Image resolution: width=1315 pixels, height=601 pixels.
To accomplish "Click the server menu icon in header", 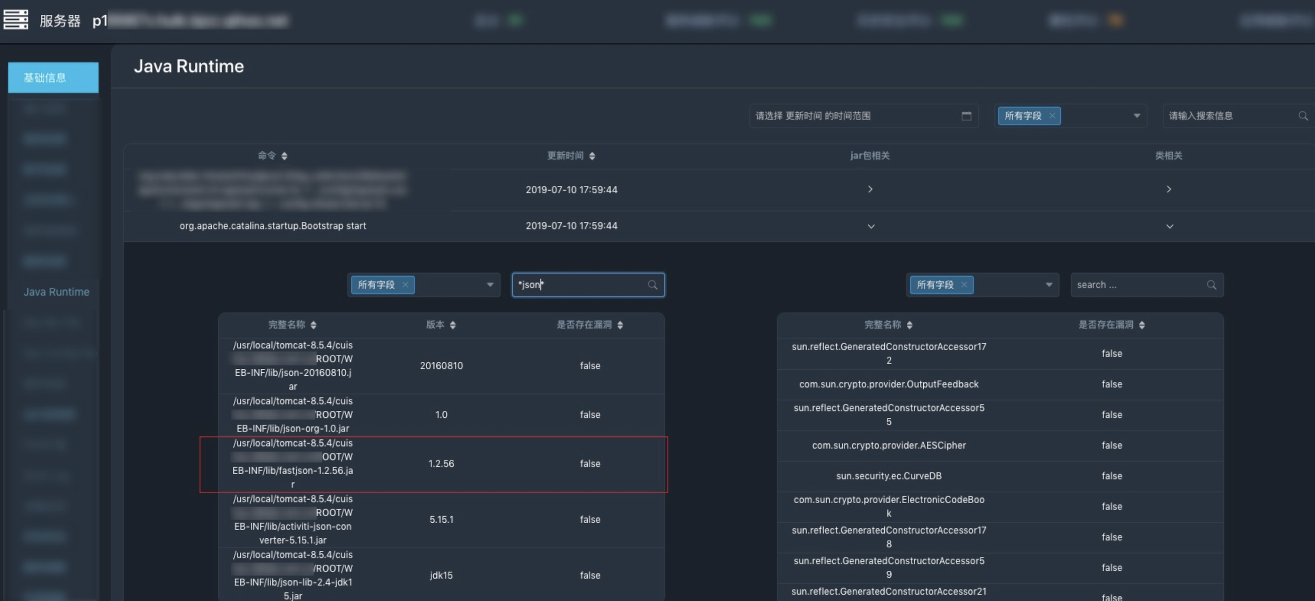I will coord(16,20).
